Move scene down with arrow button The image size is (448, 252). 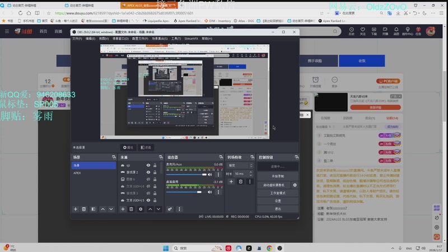point(111,209)
